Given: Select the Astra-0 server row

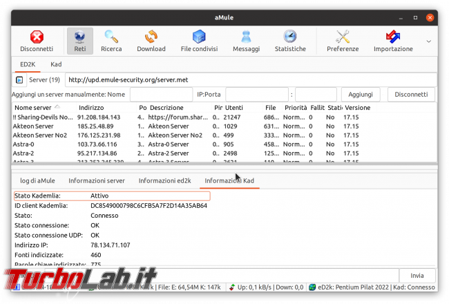Looking at the screenshot, I should click(224, 144).
